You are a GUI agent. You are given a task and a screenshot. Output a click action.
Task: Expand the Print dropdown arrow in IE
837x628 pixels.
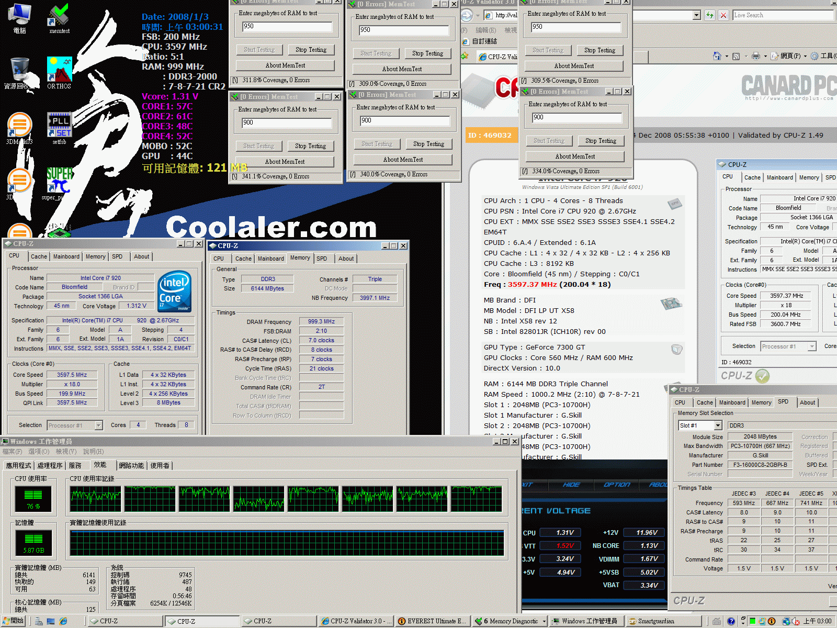point(765,57)
